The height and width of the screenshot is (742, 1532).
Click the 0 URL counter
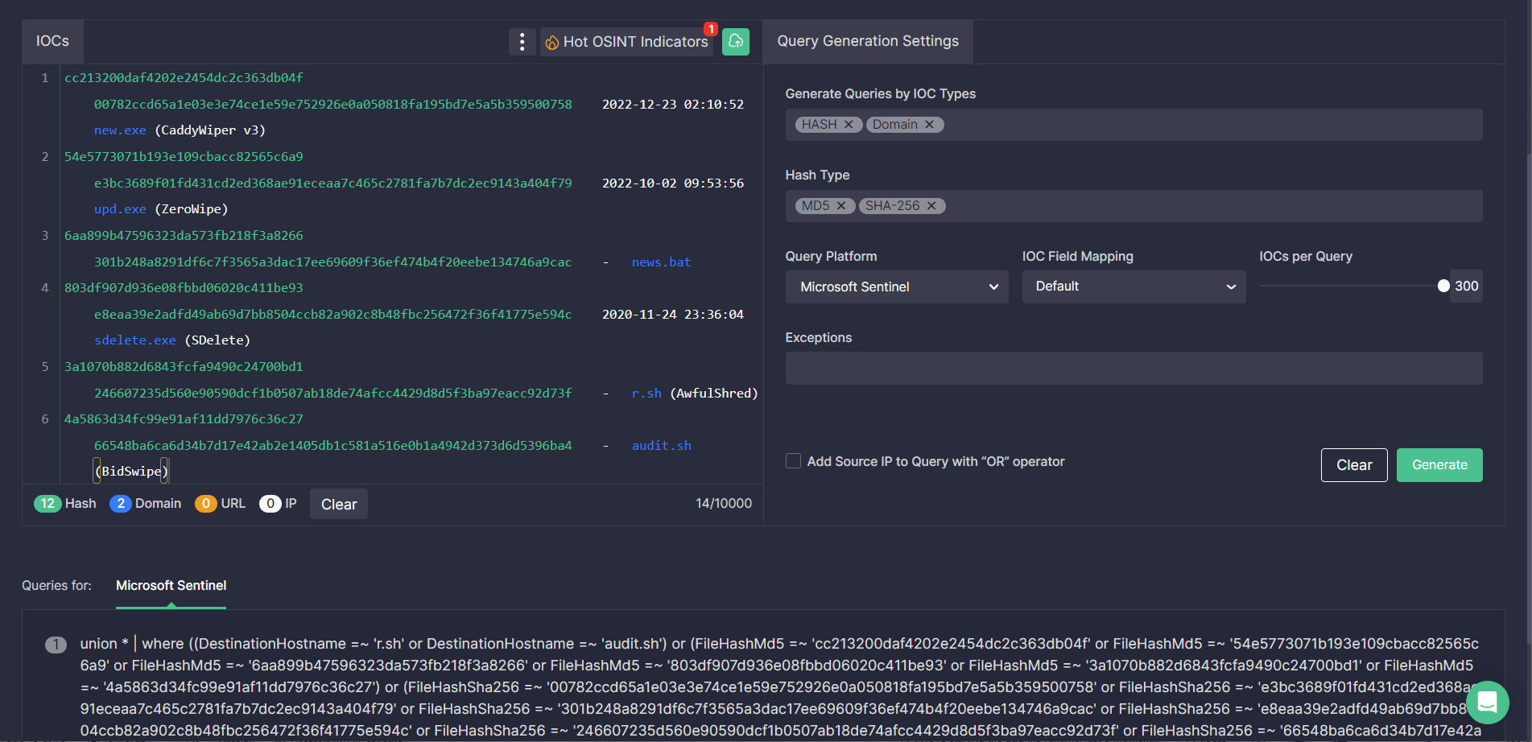point(221,504)
